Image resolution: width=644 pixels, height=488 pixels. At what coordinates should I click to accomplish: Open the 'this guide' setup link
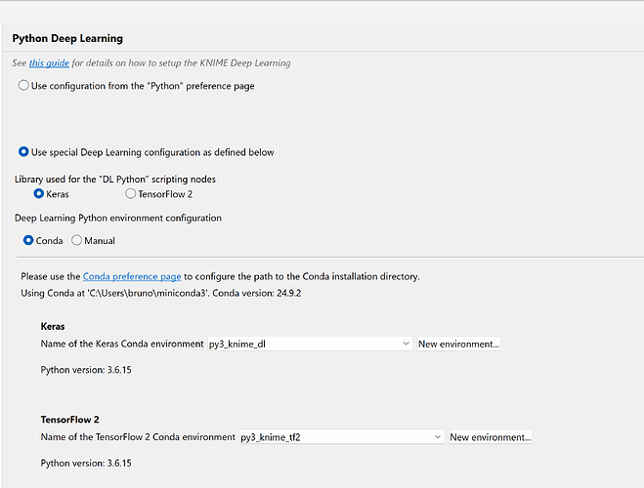(x=49, y=63)
